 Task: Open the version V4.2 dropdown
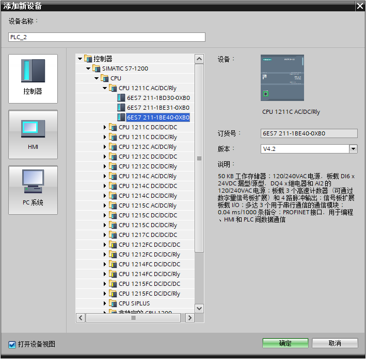[x=353, y=149]
